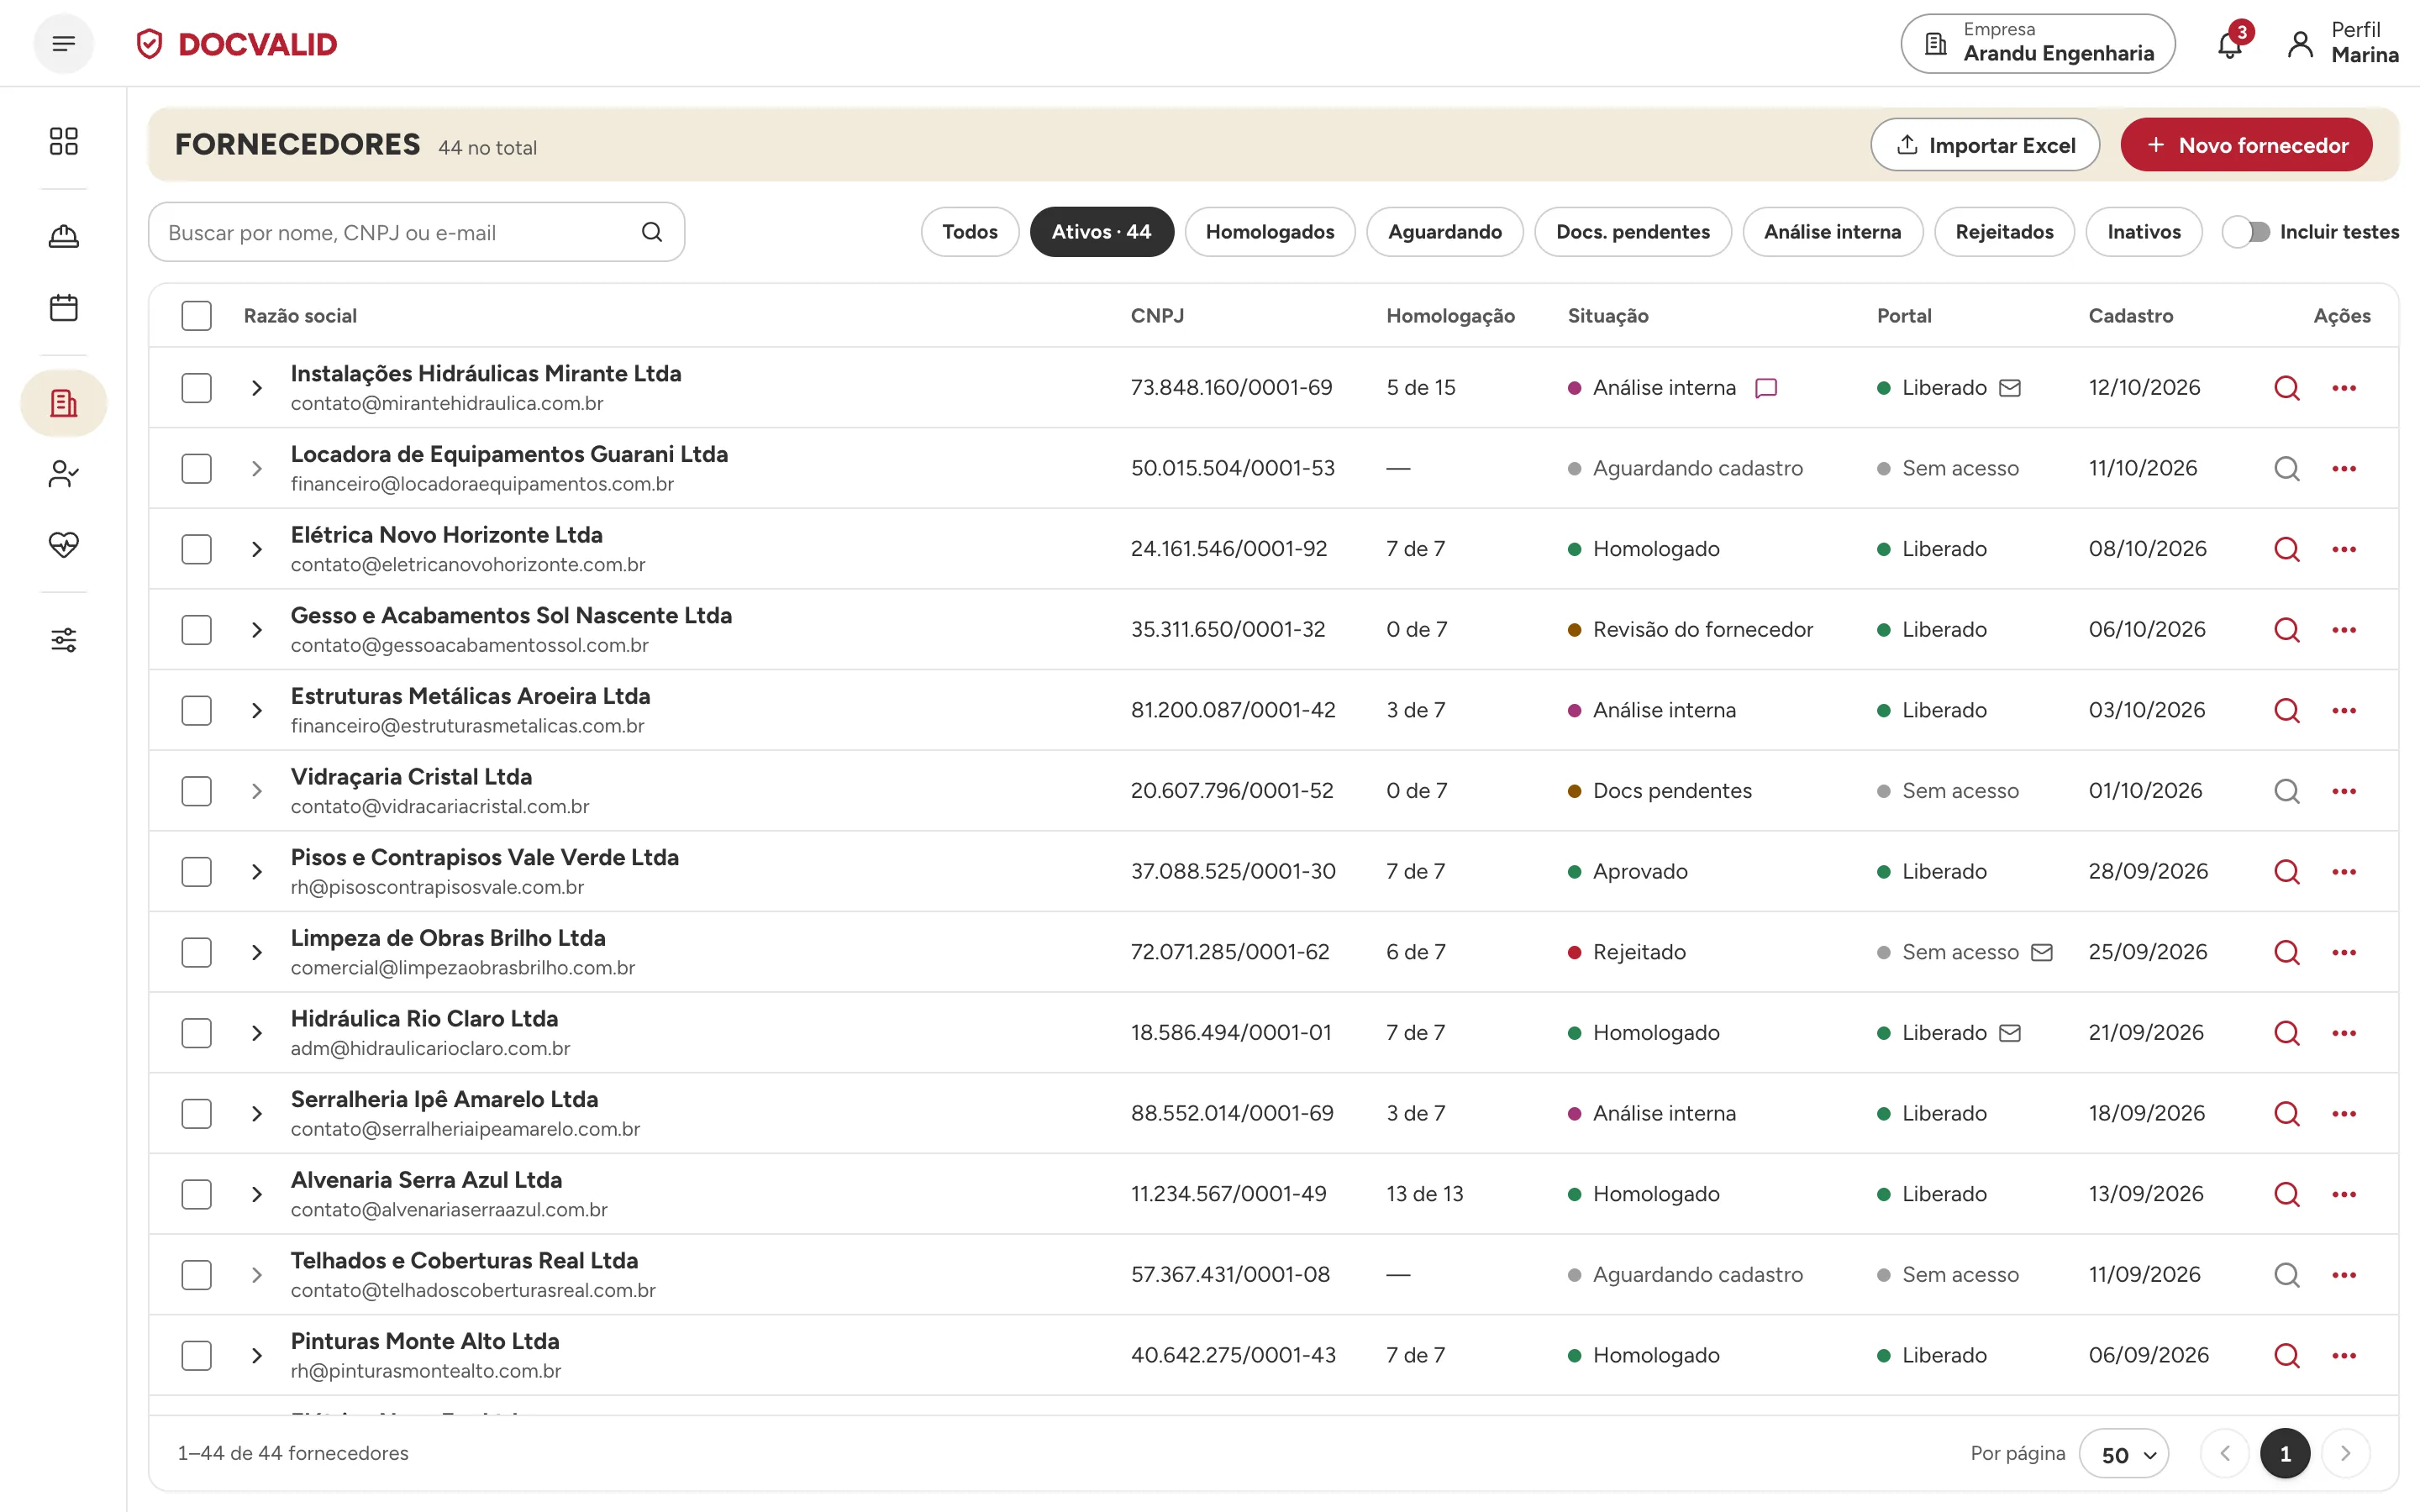Select the checkbox for Locadora de Equipamentos Guarani
The height and width of the screenshot is (1512, 2420).
(197, 468)
